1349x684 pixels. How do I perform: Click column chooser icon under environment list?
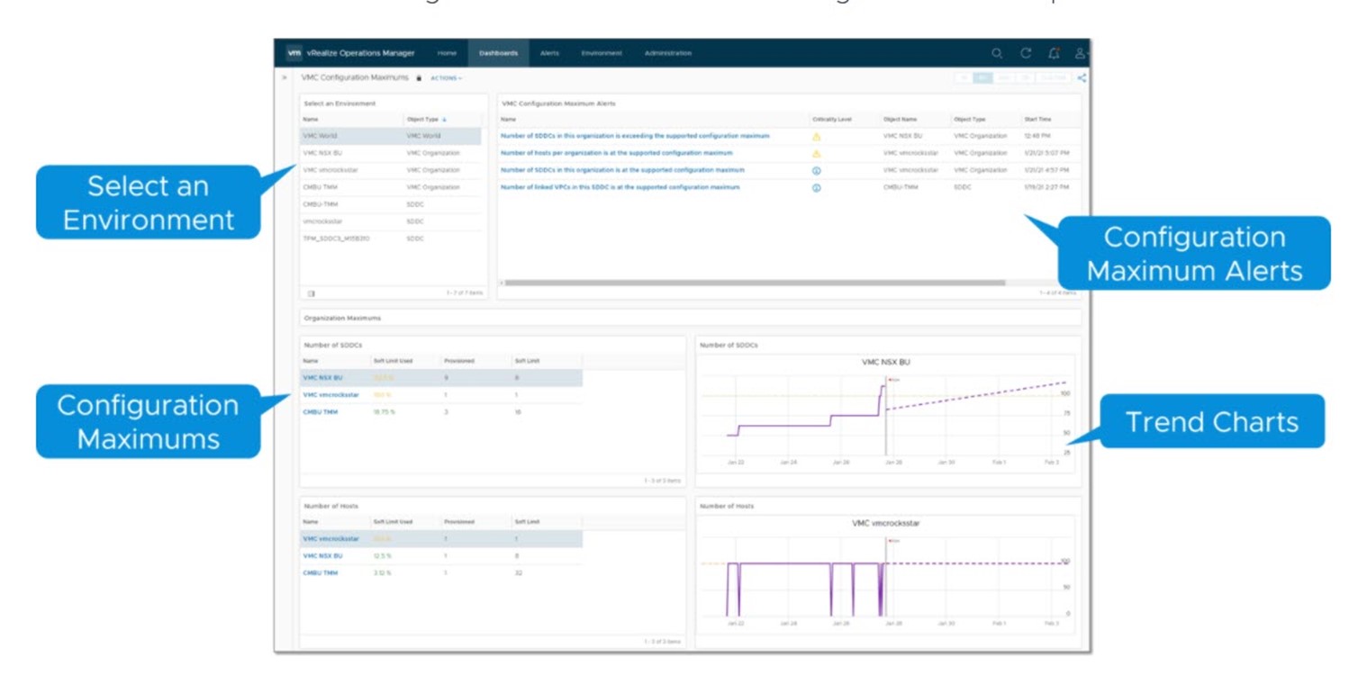point(311,293)
